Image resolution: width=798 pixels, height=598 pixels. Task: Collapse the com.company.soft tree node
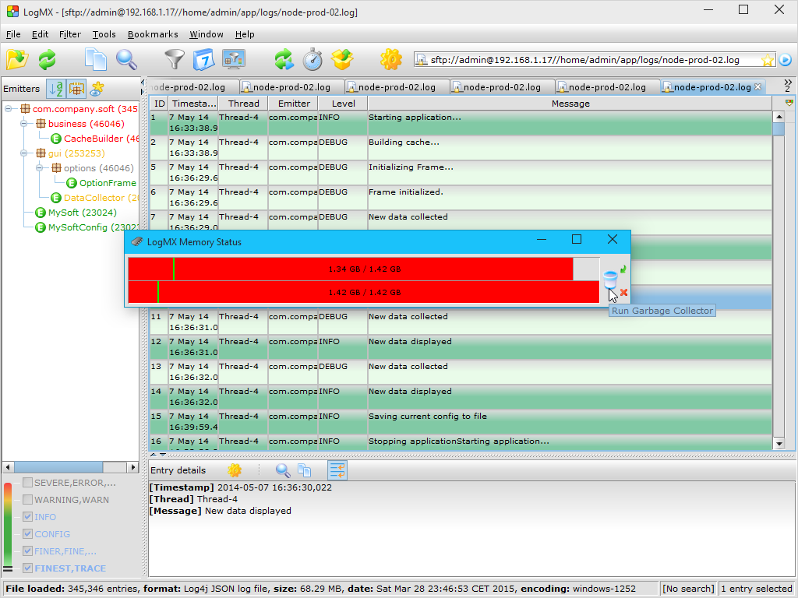click(9, 109)
